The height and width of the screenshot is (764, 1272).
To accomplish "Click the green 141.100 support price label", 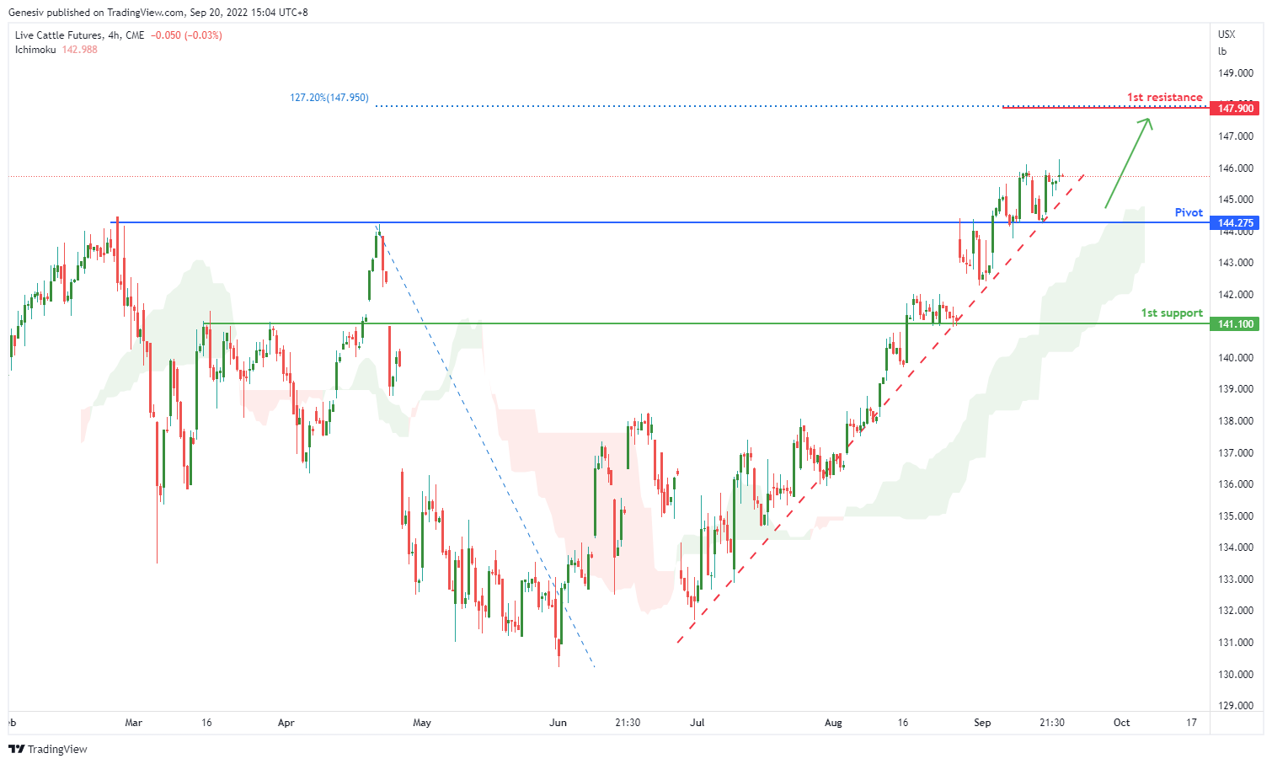I will pyautogui.click(x=1235, y=324).
